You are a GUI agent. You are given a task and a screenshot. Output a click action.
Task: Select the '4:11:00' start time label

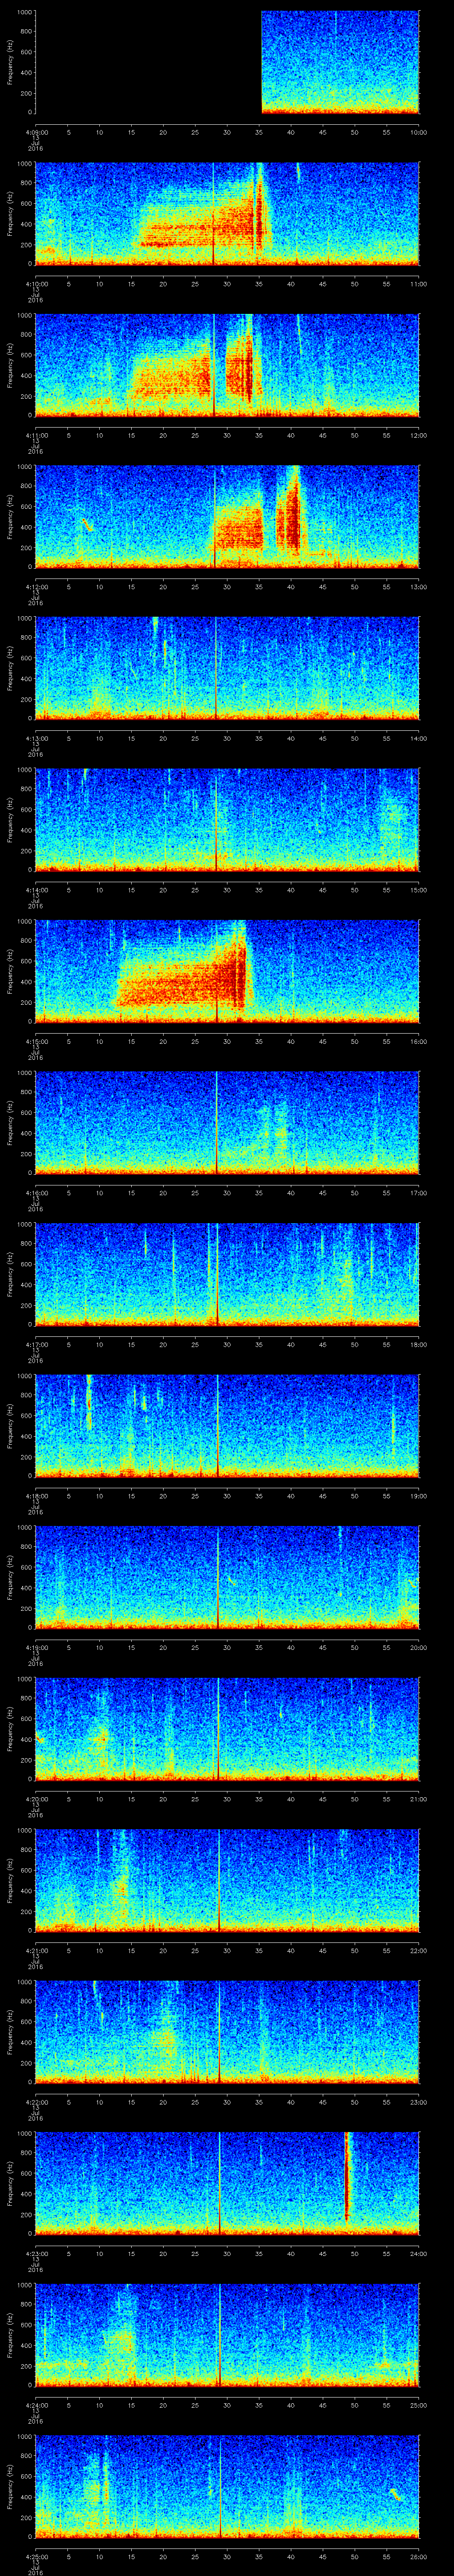pos(36,435)
